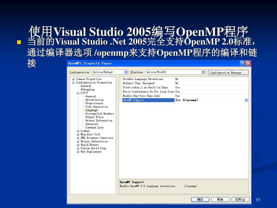Click Yes value for Enable Run-Time Type Info
This screenshot has width=277, height=208.
(x=177, y=96)
